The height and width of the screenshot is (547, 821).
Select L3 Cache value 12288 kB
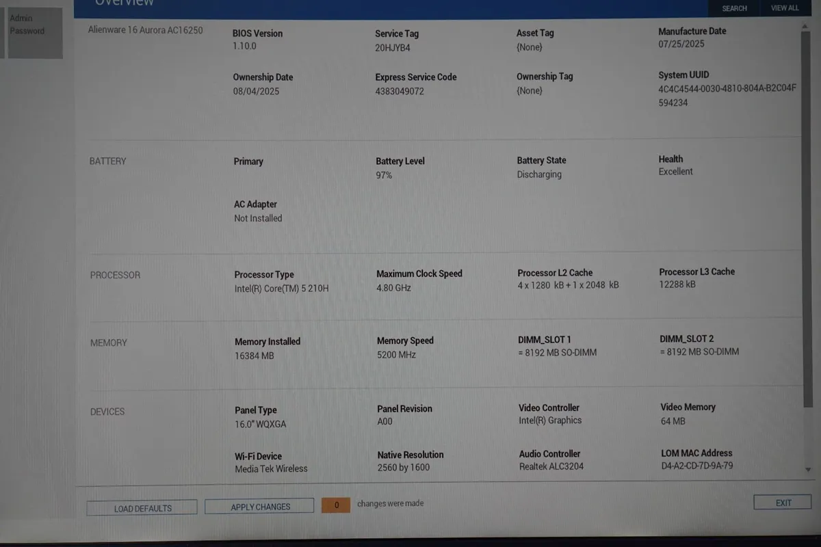(x=677, y=284)
